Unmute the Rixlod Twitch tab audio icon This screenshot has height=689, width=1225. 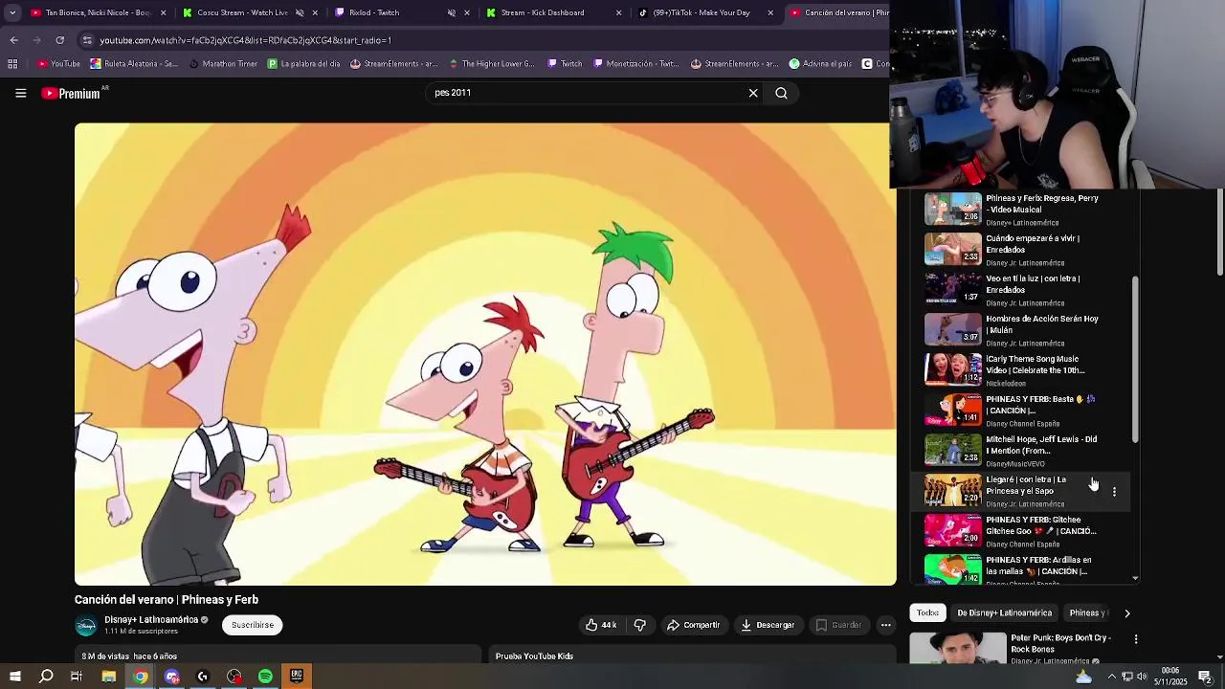[451, 12]
